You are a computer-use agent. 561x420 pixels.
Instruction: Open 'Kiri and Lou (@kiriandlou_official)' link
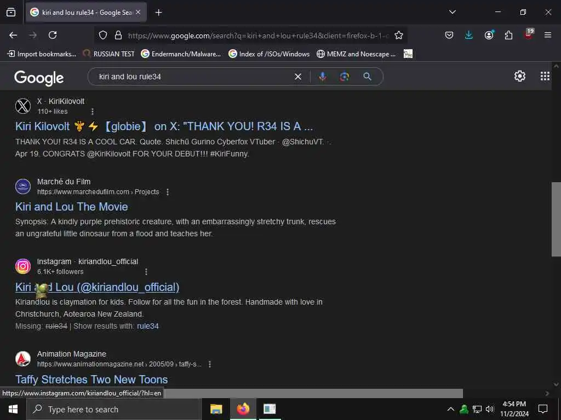(x=98, y=287)
